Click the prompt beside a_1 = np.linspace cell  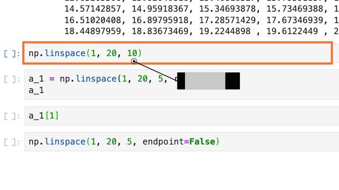[12, 79]
